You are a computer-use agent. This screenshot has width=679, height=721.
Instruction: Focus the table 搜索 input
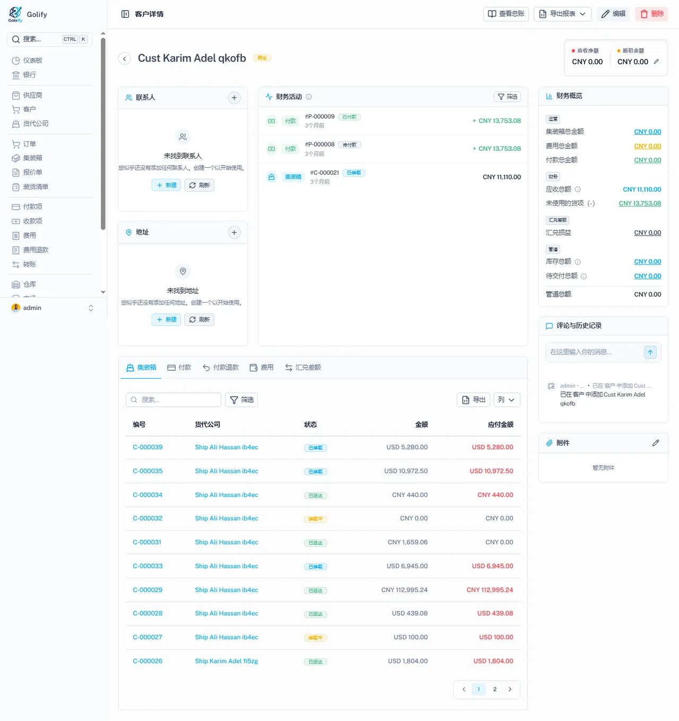(173, 400)
